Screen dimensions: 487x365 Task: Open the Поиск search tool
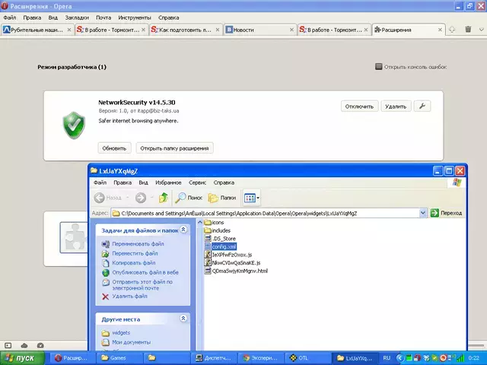click(189, 198)
